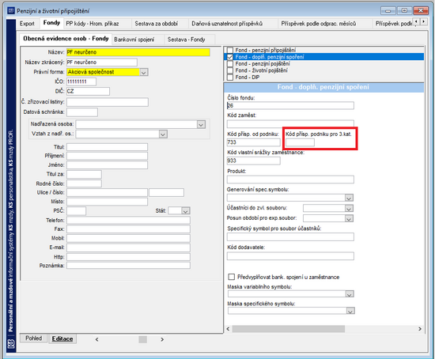The image size is (435, 359).
Task: Enable Fond - DIP checkbox
Action: tap(230, 77)
